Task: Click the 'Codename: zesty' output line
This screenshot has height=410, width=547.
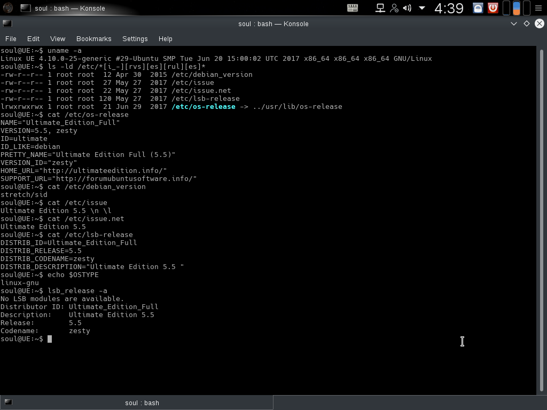Action: (x=45, y=331)
